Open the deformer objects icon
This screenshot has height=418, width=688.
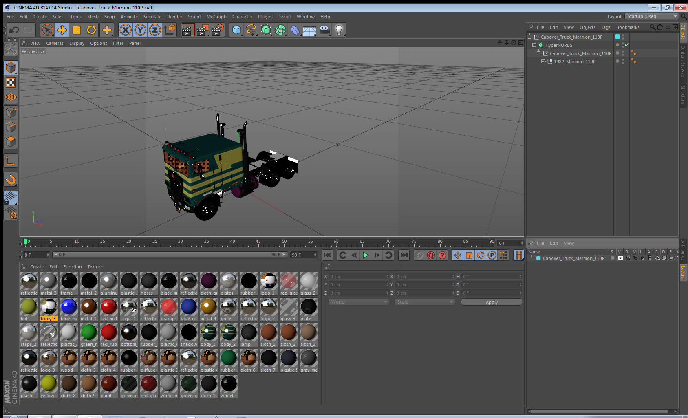pyautogui.click(x=295, y=30)
